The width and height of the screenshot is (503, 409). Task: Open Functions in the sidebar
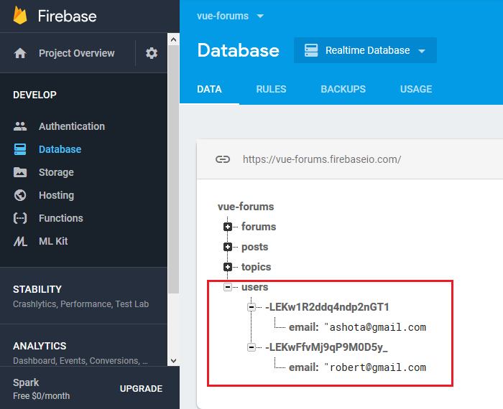(x=60, y=218)
